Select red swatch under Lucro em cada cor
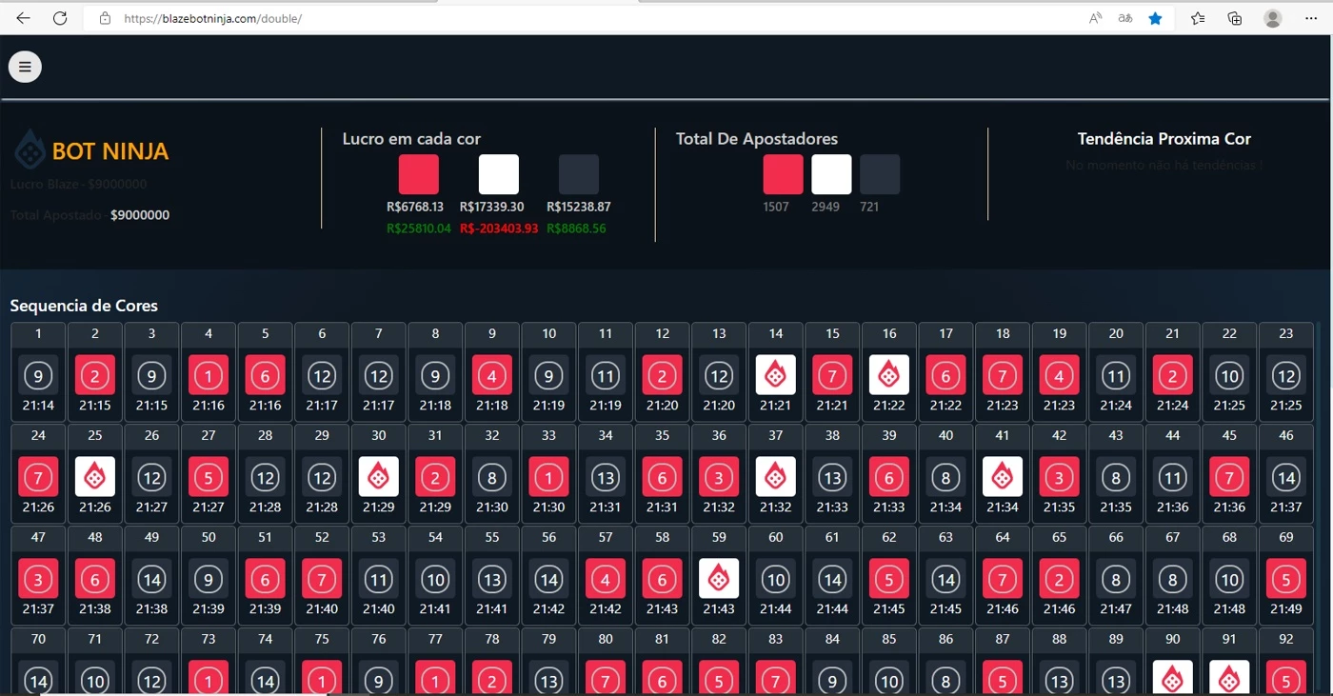The image size is (1333, 696). 419,174
